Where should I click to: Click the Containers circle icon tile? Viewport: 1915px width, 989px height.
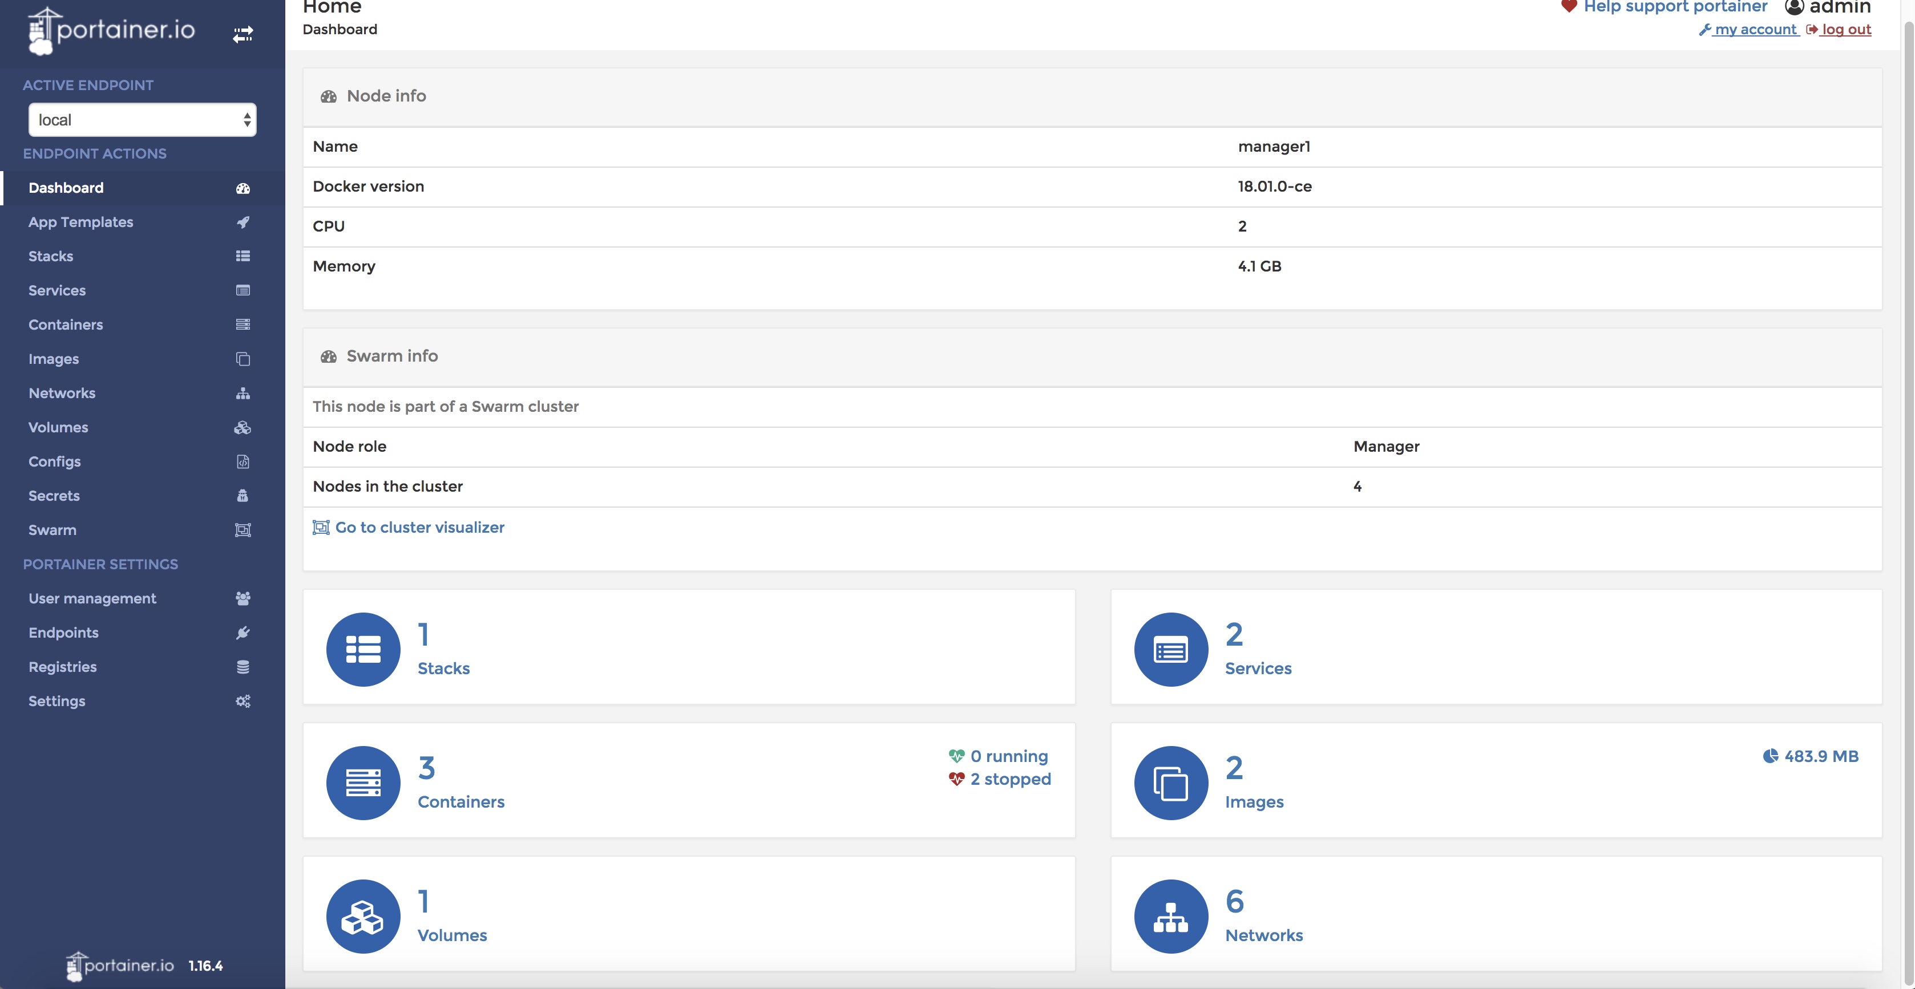coord(363,783)
